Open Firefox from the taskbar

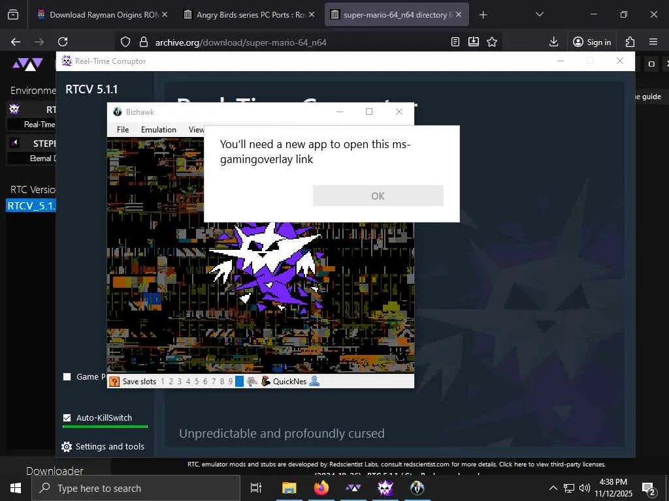point(321,488)
